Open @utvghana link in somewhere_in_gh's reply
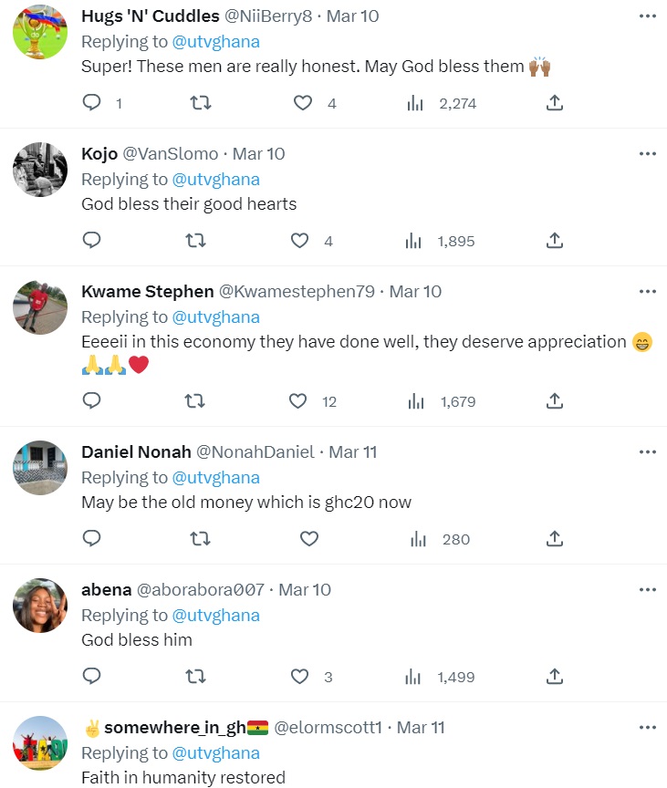Screen dimensions: 667x788 tap(215, 753)
